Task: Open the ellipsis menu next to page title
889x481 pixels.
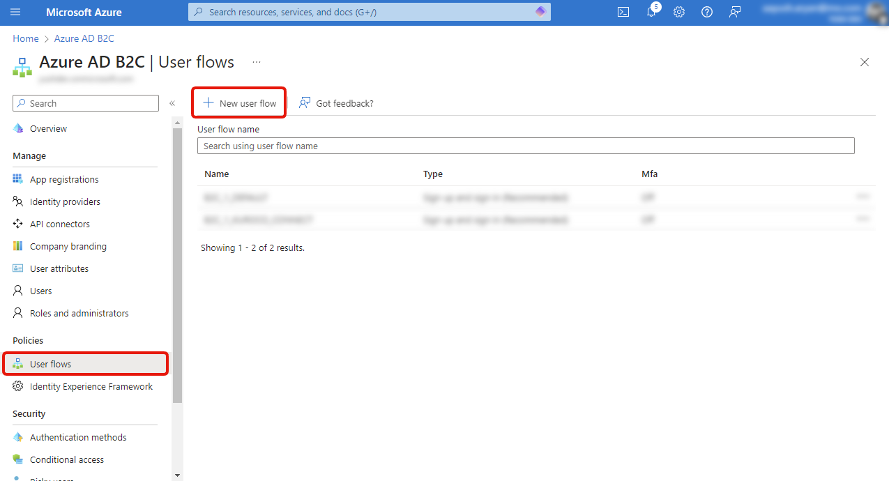Action: click(x=256, y=62)
